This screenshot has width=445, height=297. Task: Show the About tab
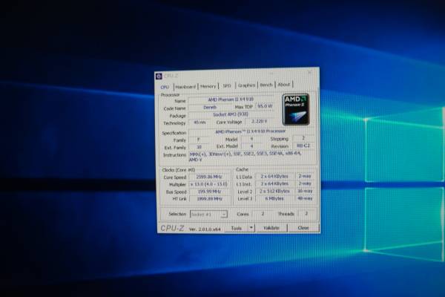click(x=284, y=85)
